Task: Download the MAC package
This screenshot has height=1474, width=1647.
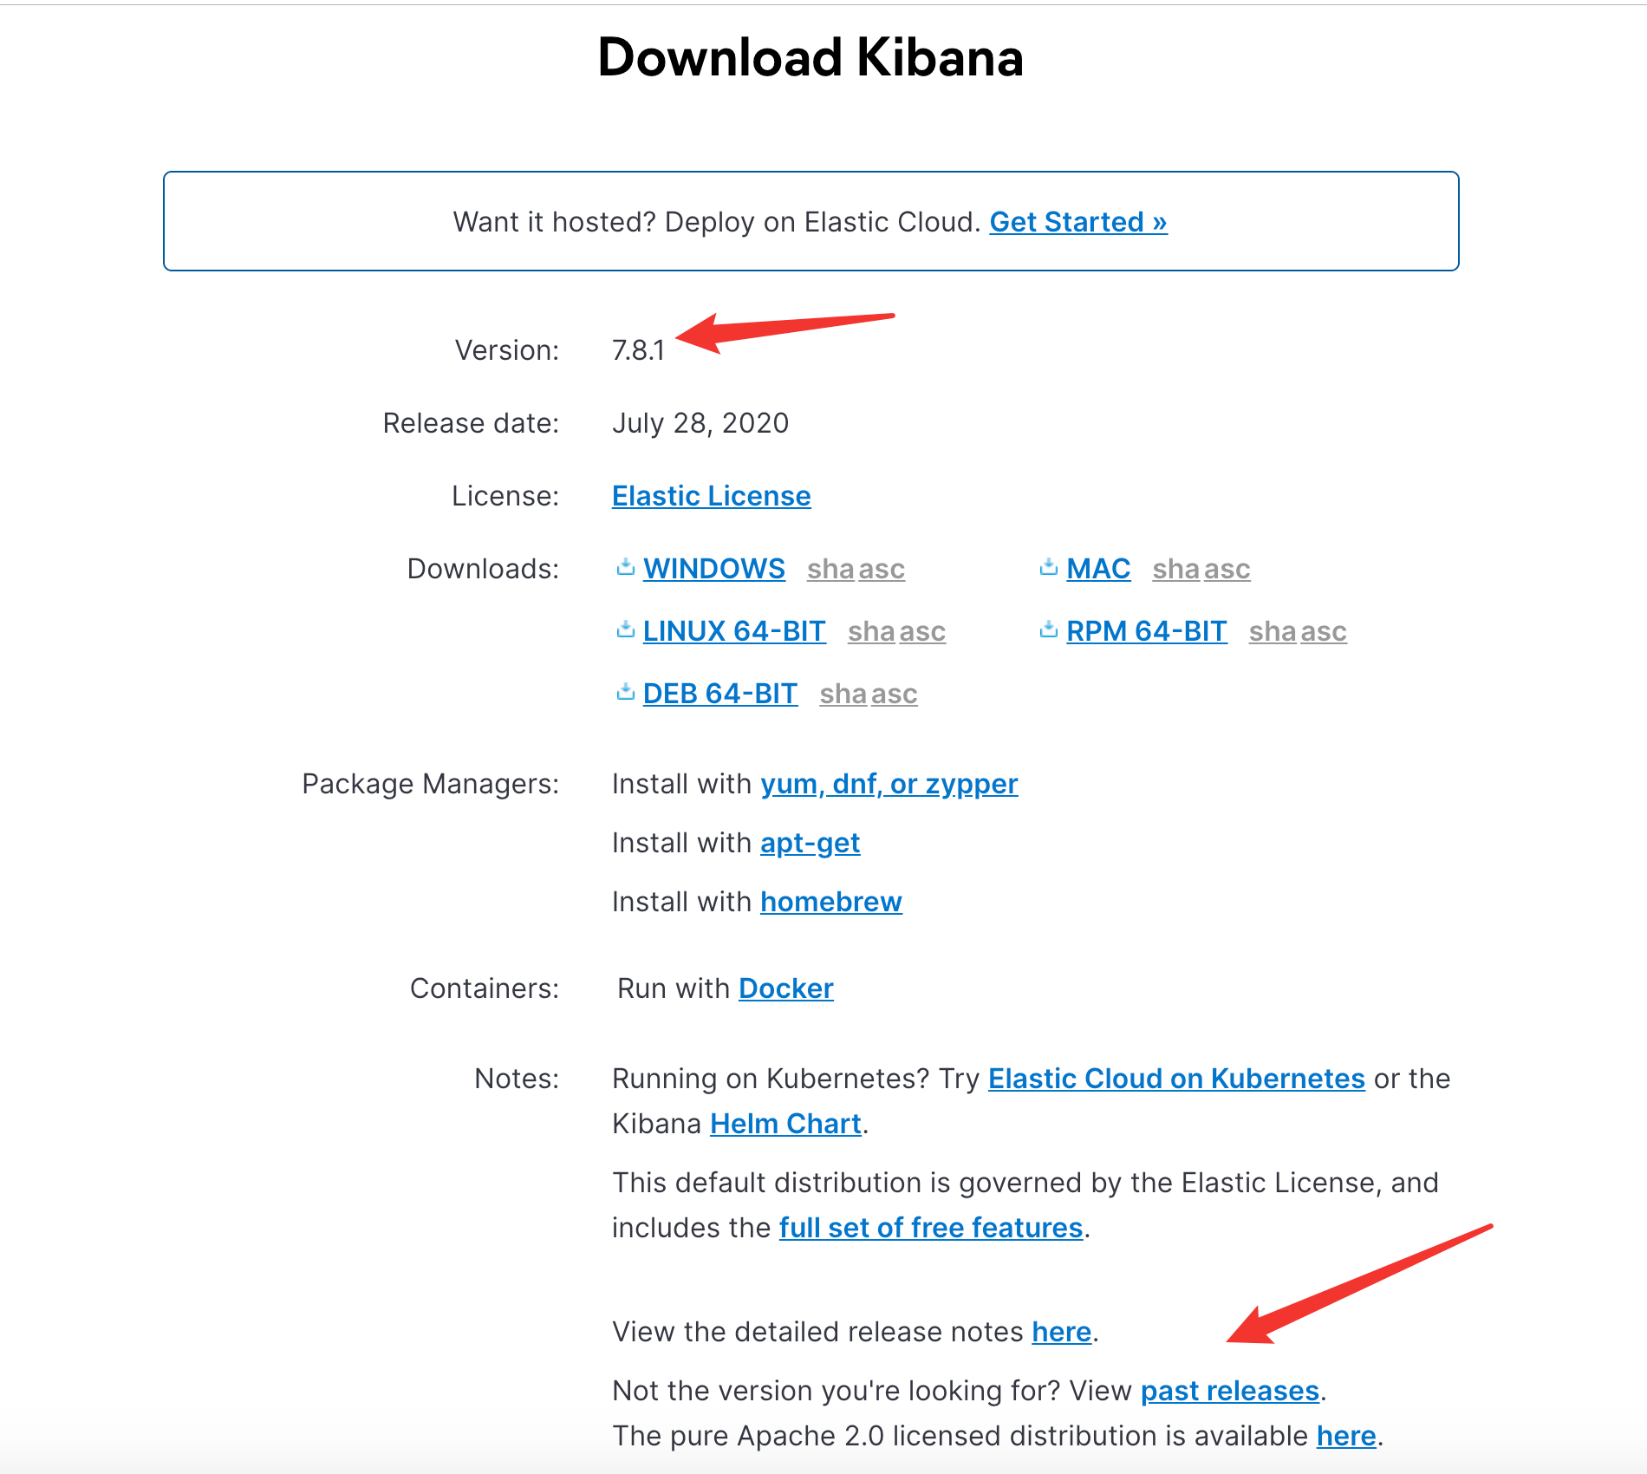Action: (1098, 569)
